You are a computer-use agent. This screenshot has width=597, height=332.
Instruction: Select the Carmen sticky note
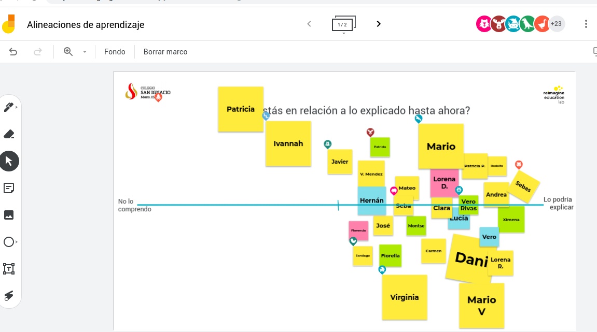tap(433, 251)
